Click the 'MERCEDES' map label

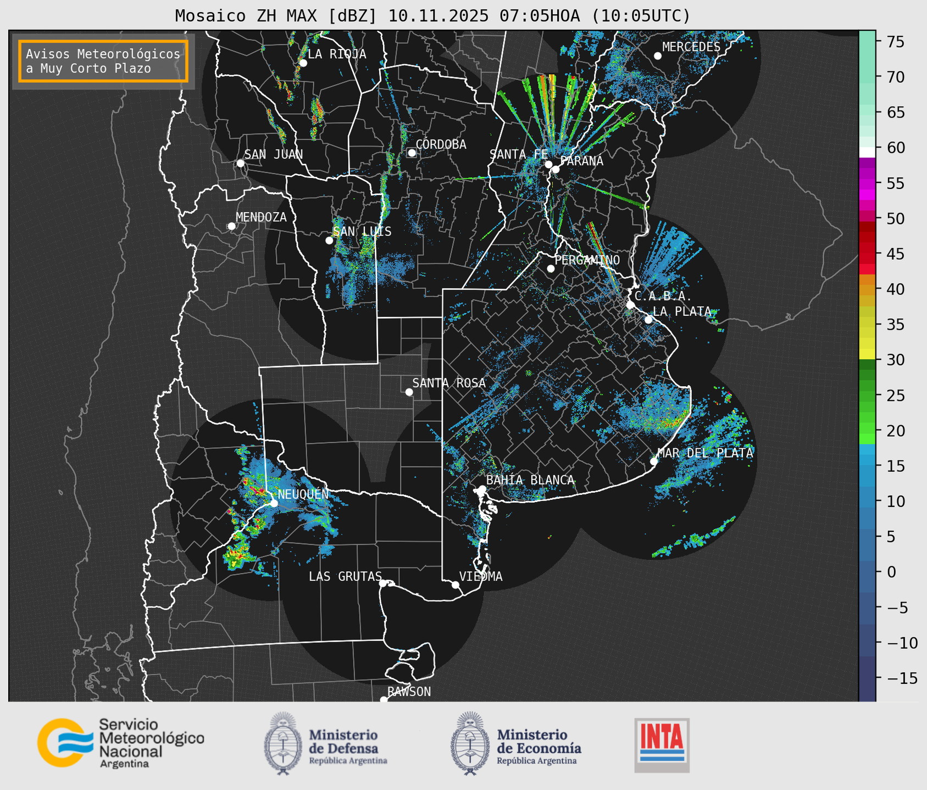point(691,47)
